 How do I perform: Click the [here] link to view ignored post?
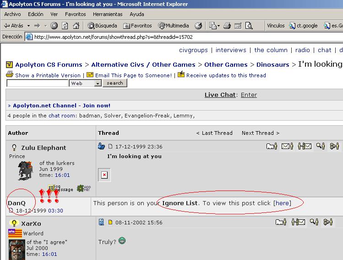tap(282, 203)
